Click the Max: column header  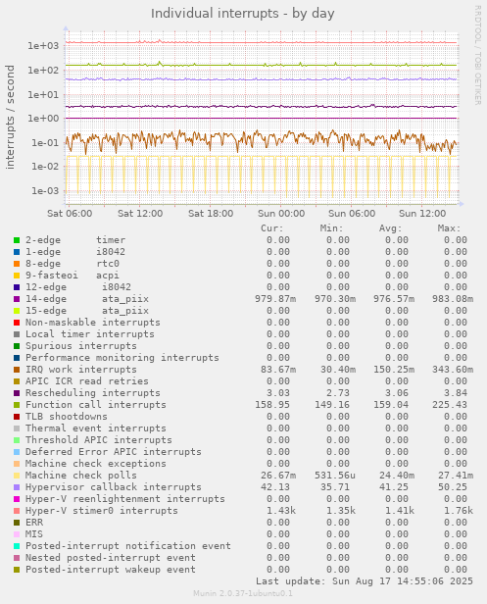(449, 228)
